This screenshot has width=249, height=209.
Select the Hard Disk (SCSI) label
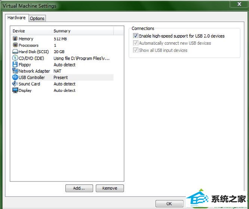34,52
